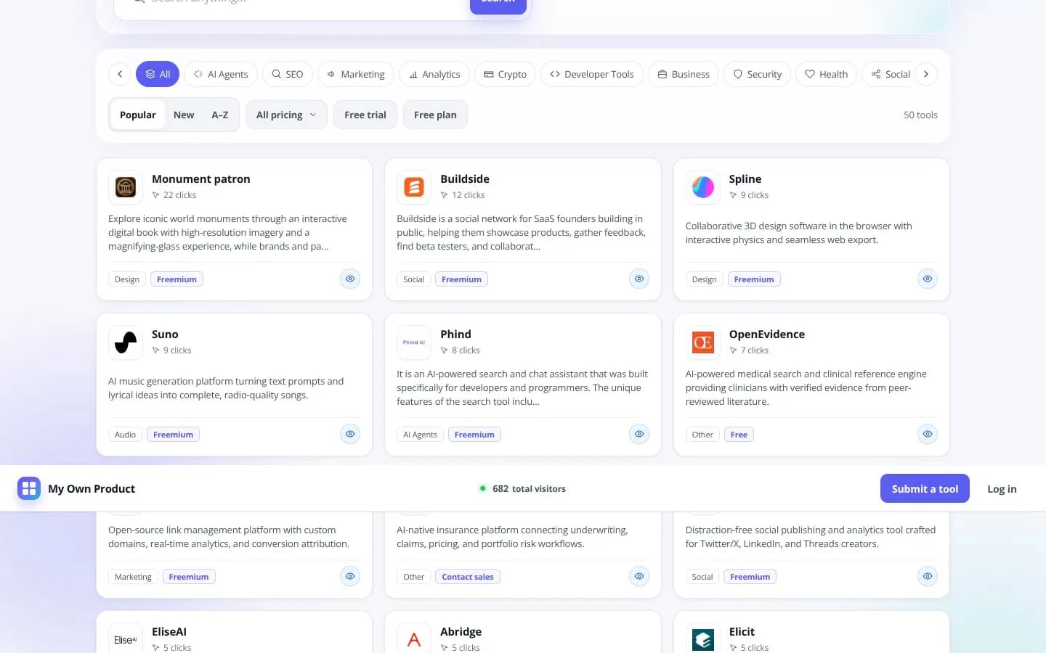Preview the Buildside card via eye icon

click(639, 279)
